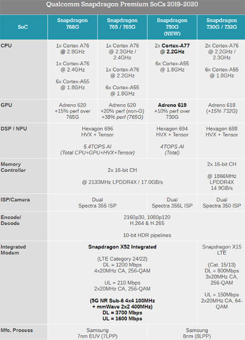Select the ISP/Camera row label
The image size is (245, 340).
point(15,200)
